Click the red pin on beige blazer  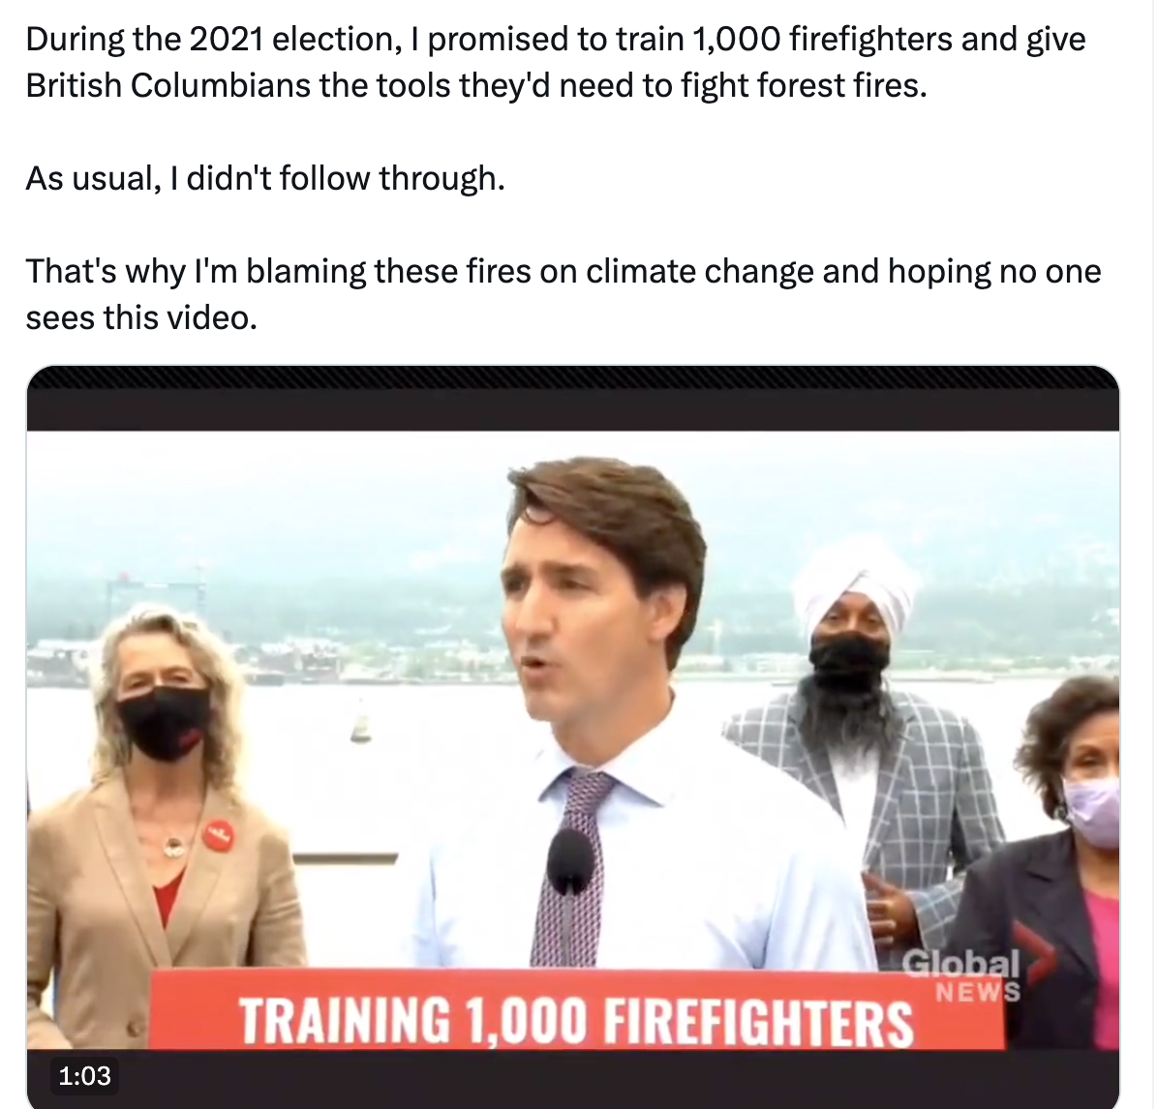click(x=218, y=835)
